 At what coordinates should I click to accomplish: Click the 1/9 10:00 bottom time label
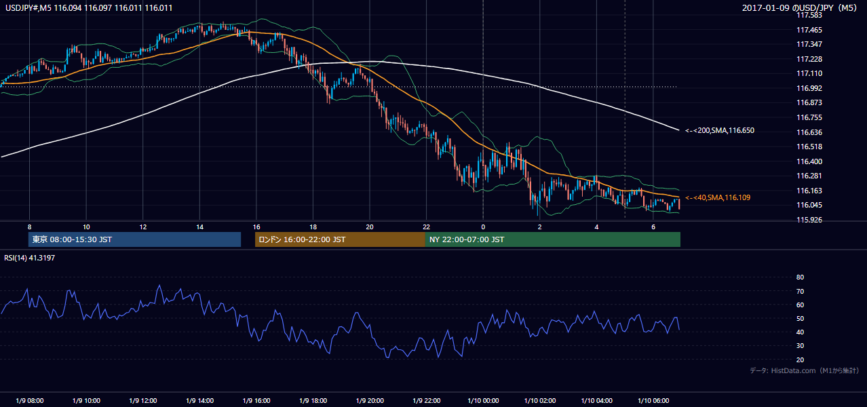point(86,401)
